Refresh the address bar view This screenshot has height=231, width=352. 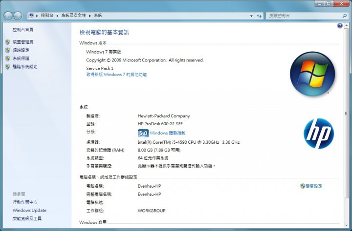259,16
